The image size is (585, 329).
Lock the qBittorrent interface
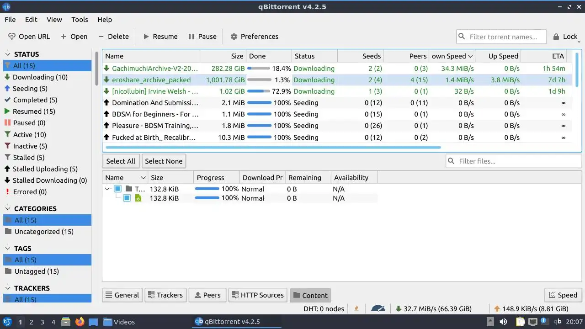click(x=565, y=37)
